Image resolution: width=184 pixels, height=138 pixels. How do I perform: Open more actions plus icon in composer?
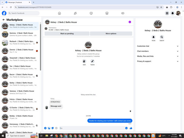pos(45,128)
